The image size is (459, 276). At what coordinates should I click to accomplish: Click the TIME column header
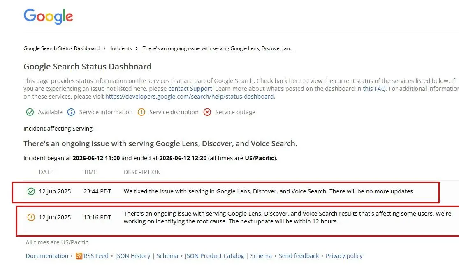[90, 172]
